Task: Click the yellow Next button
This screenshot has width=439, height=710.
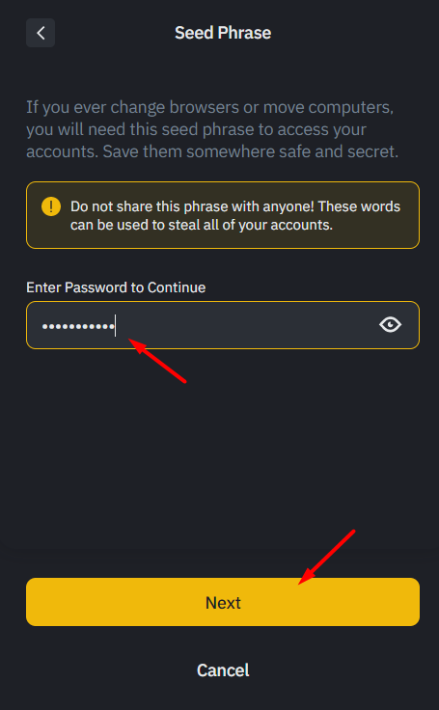Action: point(223,602)
